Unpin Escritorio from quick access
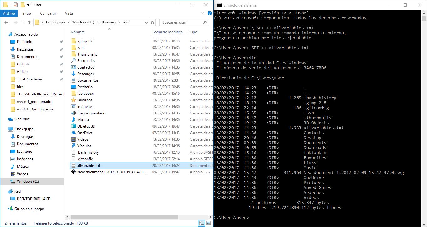Screen dimensions: 427x227 point(61,42)
